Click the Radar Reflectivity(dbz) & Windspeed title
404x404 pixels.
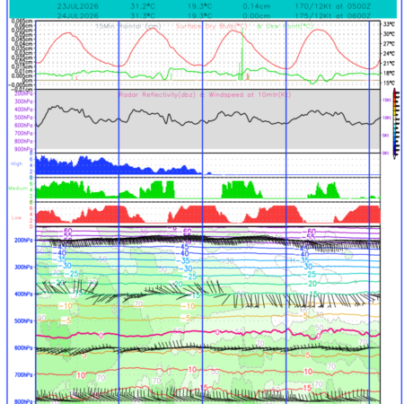pos(205,95)
